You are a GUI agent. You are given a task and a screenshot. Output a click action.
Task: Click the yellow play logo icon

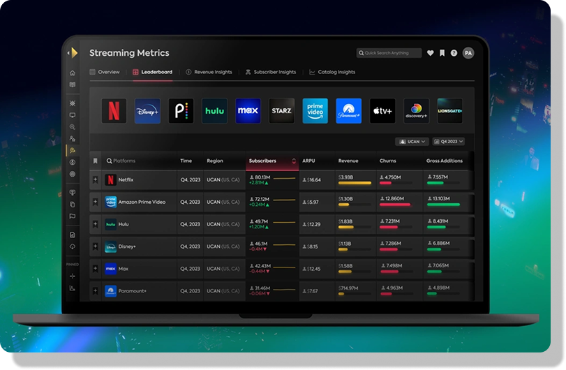(x=75, y=52)
